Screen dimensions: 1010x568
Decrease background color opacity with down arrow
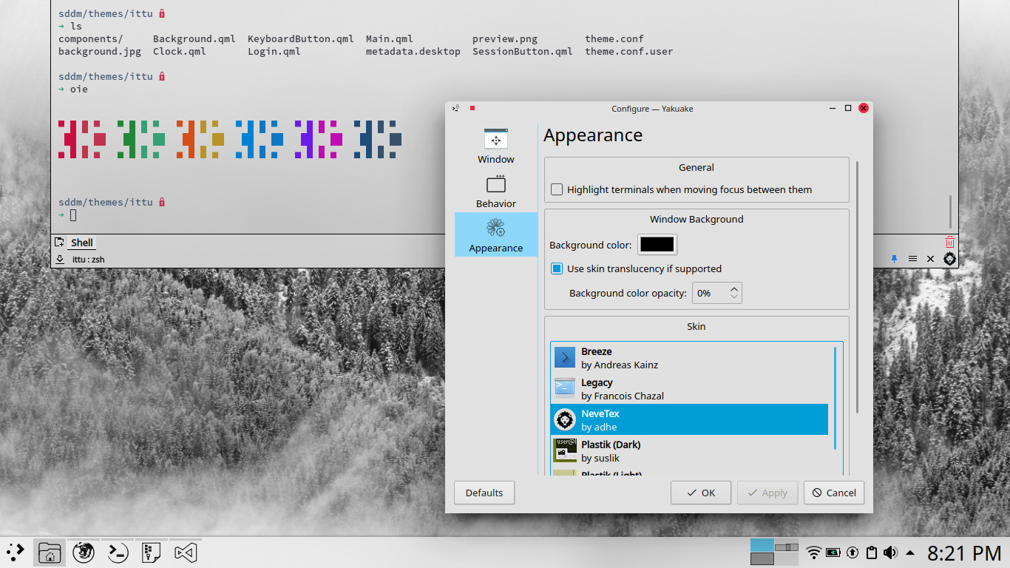tap(733, 297)
